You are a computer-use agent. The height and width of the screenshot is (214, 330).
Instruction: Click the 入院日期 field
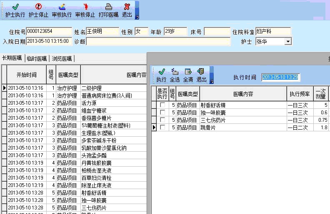[49, 41]
